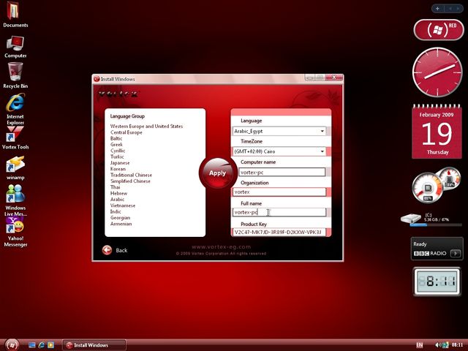
Task: Select Vietnamese language group
Action: tap(123, 205)
